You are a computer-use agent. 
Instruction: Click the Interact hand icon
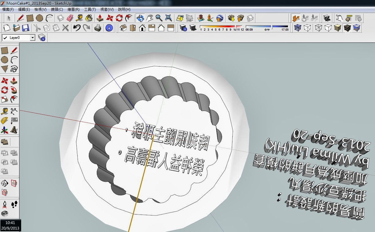click(339, 18)
